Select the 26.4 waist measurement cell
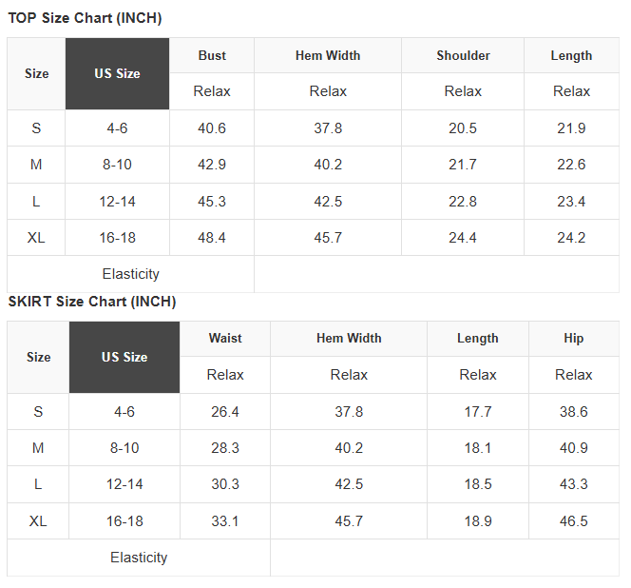The image size is (631, 588). (225, 412)
